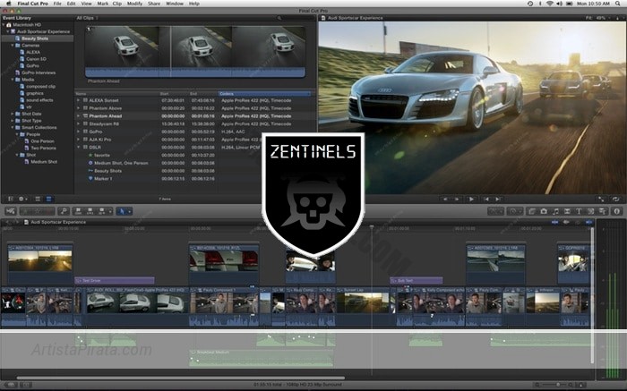The width and height of the screenshot is (627, 391).
Task: Expand the ALEXA Sunset clip row
Action: point(79,99)
